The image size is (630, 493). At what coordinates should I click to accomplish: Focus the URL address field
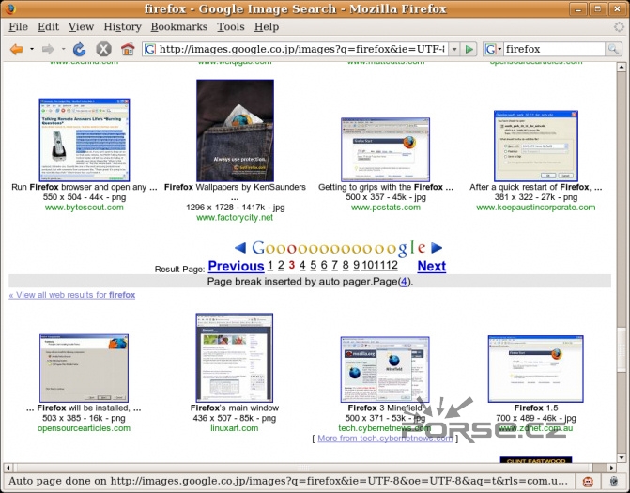pos(302,49)
